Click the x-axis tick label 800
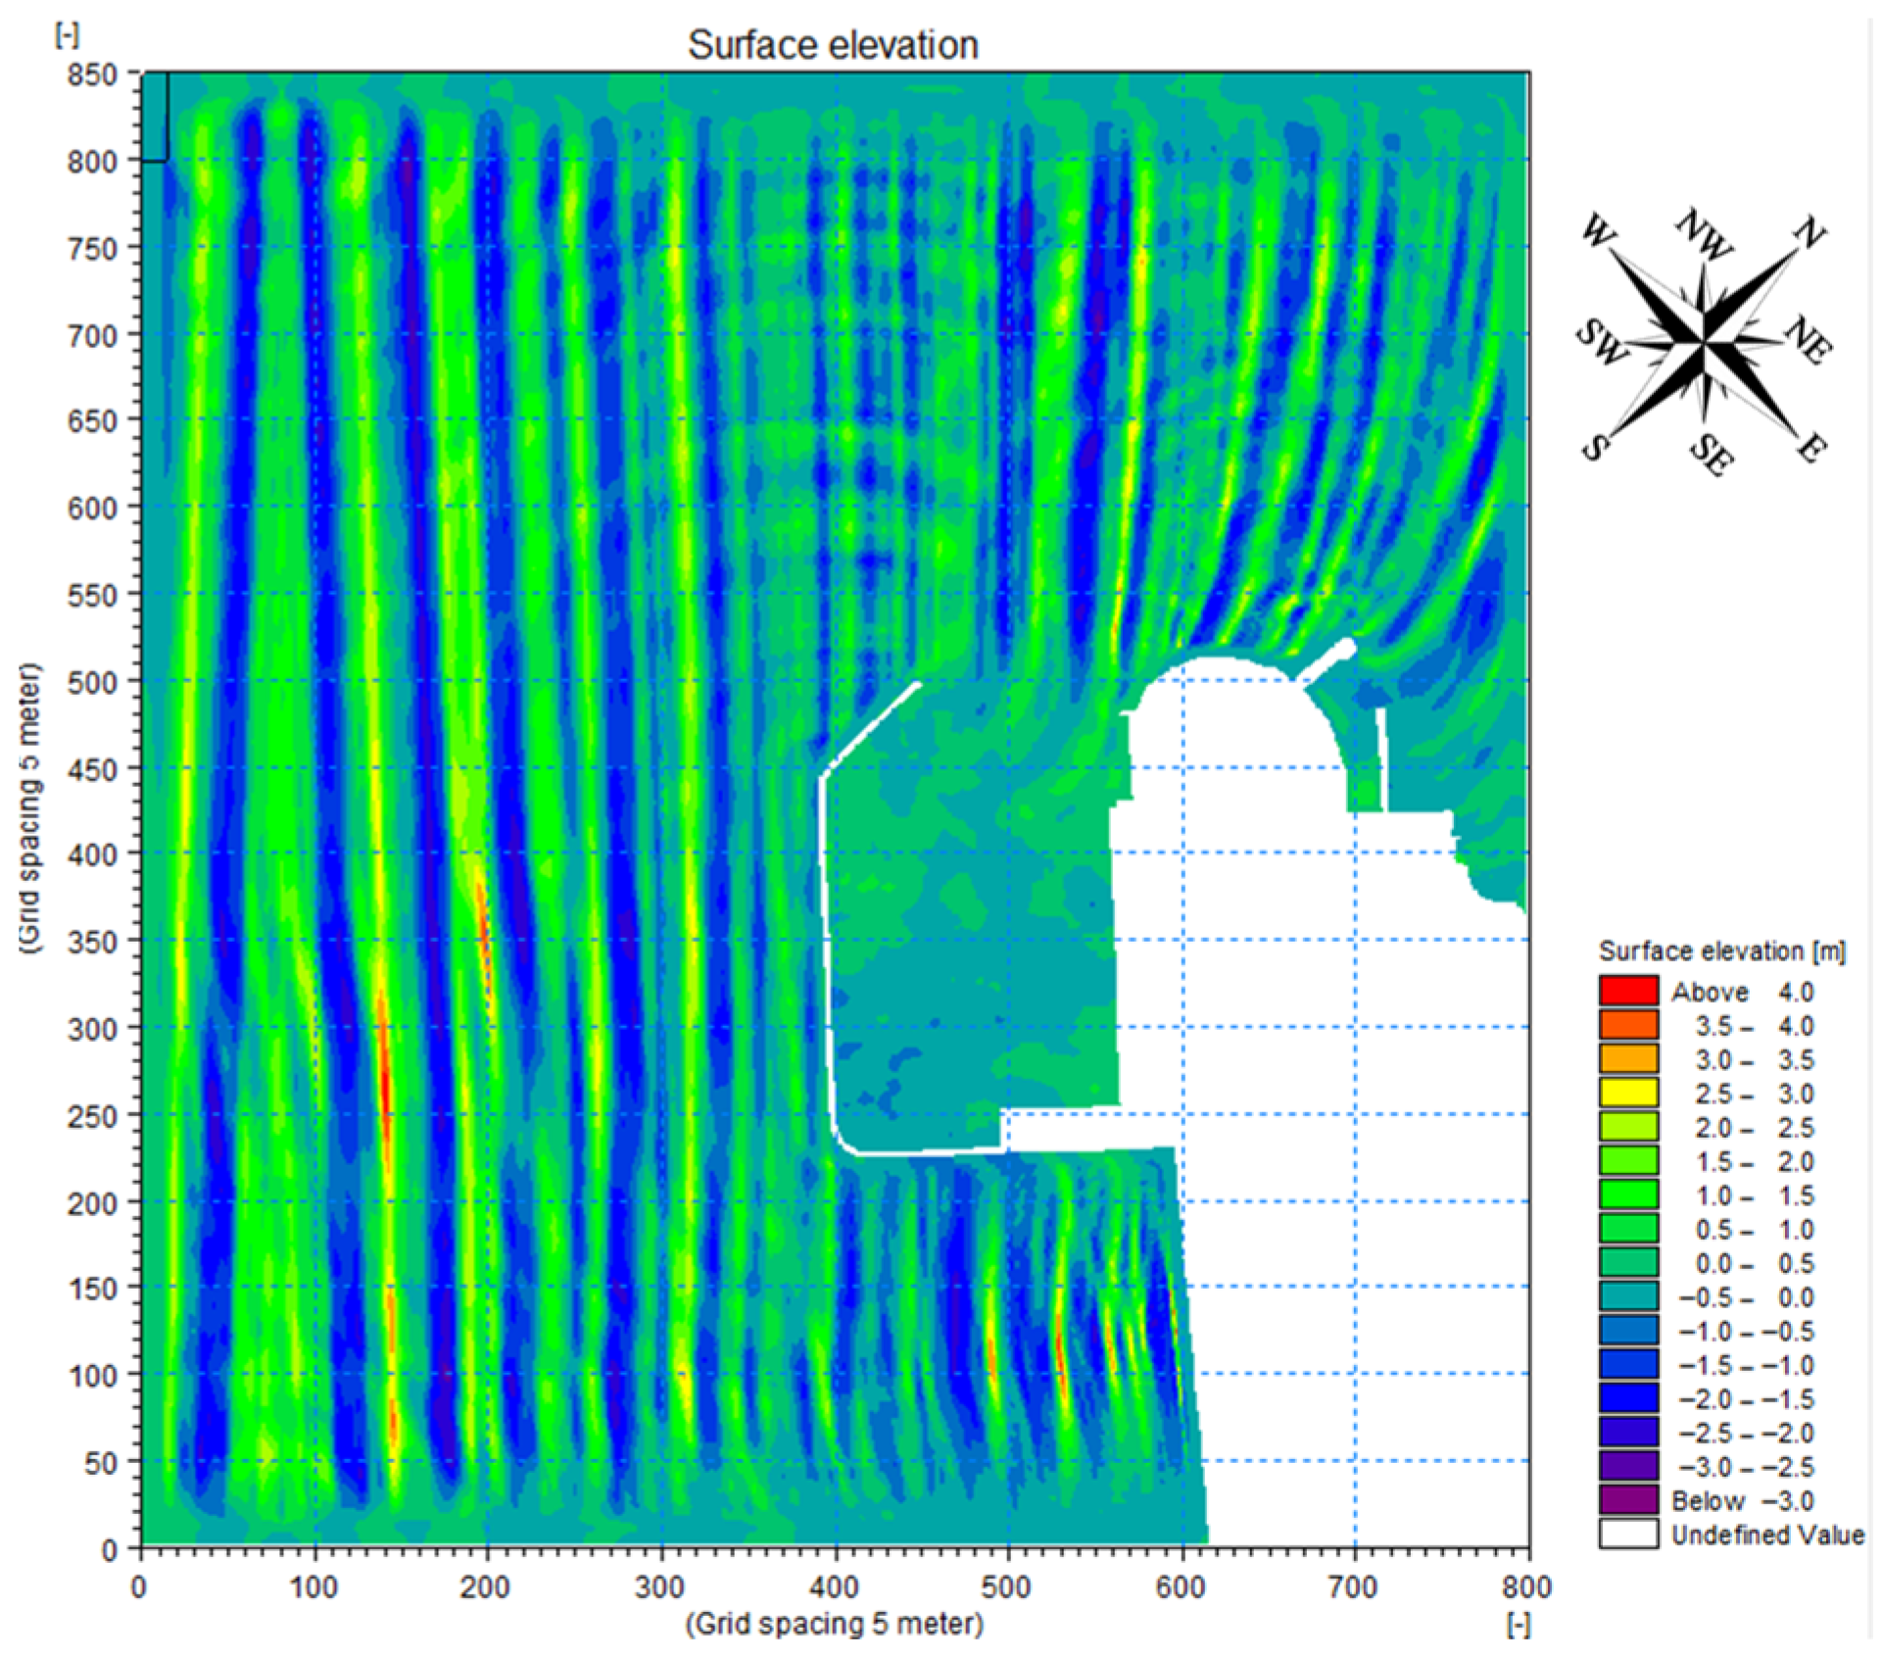The height and width of the screenshot is (1659, 1882). (x=1526, y=1586)
